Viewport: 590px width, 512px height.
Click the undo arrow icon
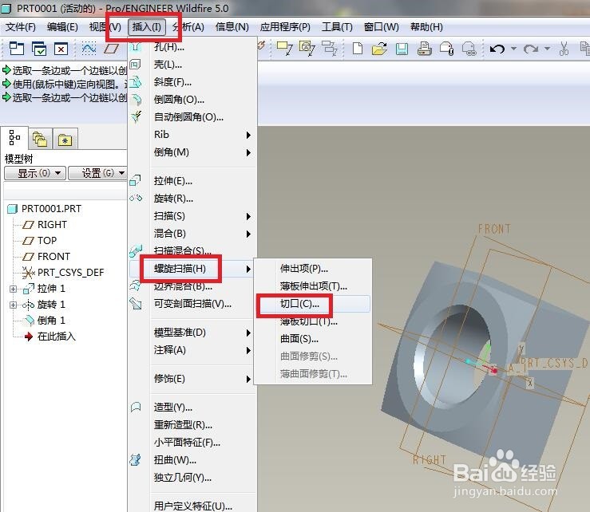click(497, 49)
